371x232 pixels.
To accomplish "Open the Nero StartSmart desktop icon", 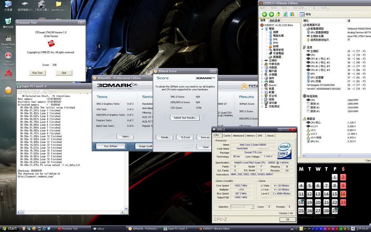I will [8, 59].
